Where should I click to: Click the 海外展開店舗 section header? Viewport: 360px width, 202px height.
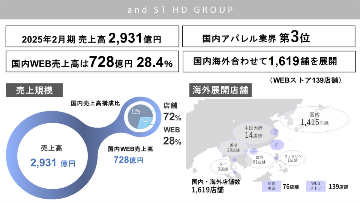[x=220, y=90]
